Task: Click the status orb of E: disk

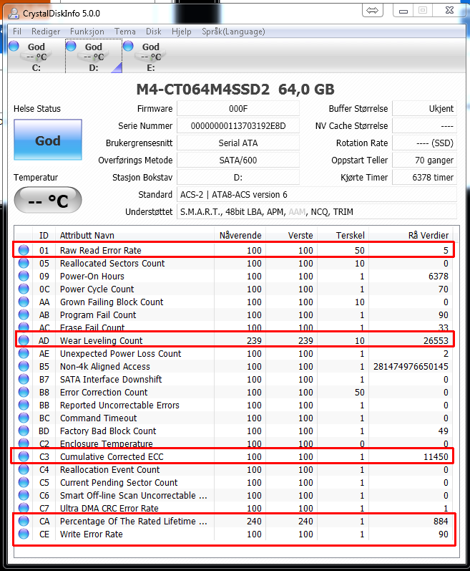Action: click(128, 47)
